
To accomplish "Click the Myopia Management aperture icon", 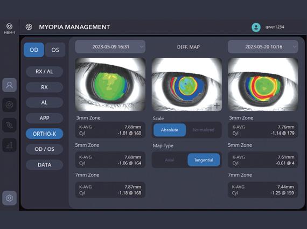I will (x=29, y=27).
